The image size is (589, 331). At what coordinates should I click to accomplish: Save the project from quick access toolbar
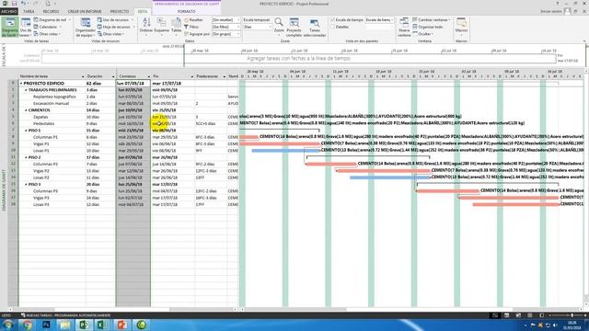pos(15,4)
